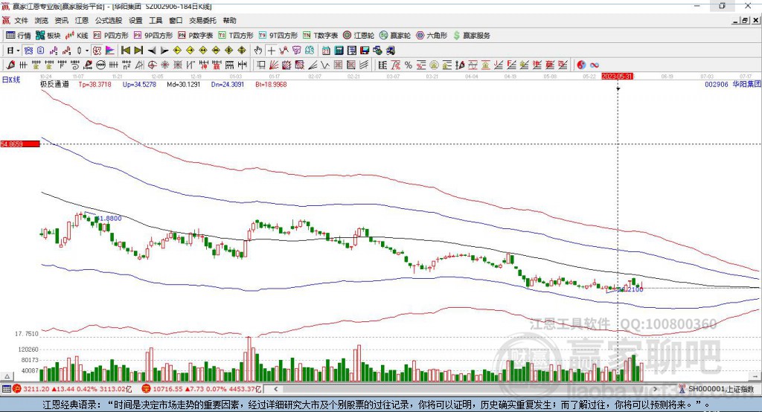Click the 赢家轮 toolbar icon
The width and height of the screenshot is (762, 412).
(x=395, y=35)
